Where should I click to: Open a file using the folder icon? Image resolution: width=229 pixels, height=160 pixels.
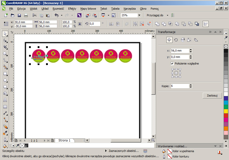coord(13,15)
